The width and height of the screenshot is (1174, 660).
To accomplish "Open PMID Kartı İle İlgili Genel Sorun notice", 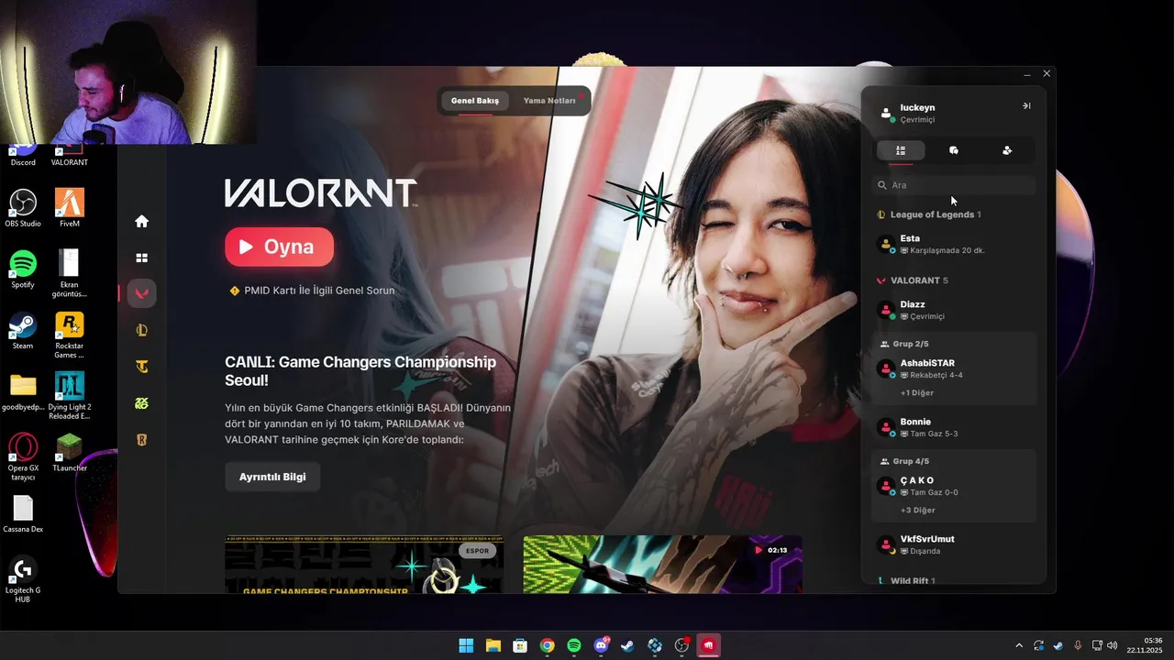I will click(312, 291).
